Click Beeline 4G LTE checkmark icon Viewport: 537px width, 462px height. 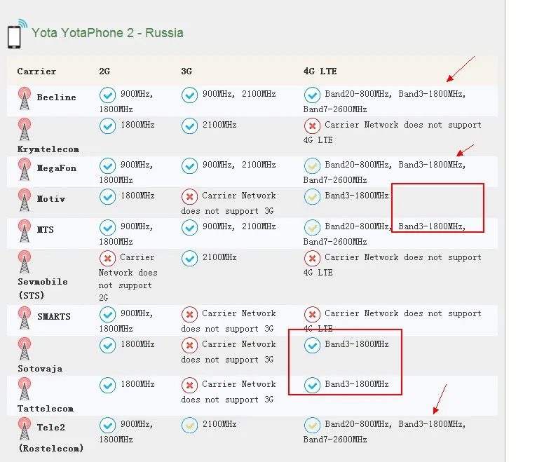tap(313, 95)
